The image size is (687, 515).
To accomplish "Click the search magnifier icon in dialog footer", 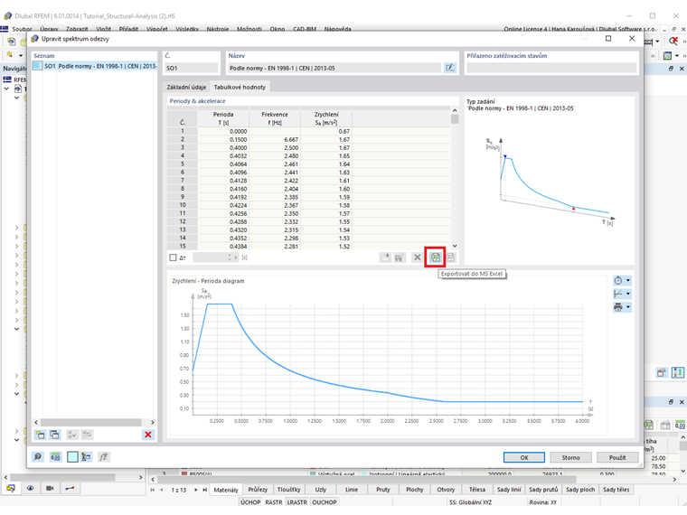I will click(x=38, y=457).
